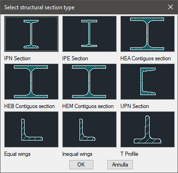Select the IPN Section profile thumbnail
The height and width of the screenshot is (173, 178).
coord(31,34)
